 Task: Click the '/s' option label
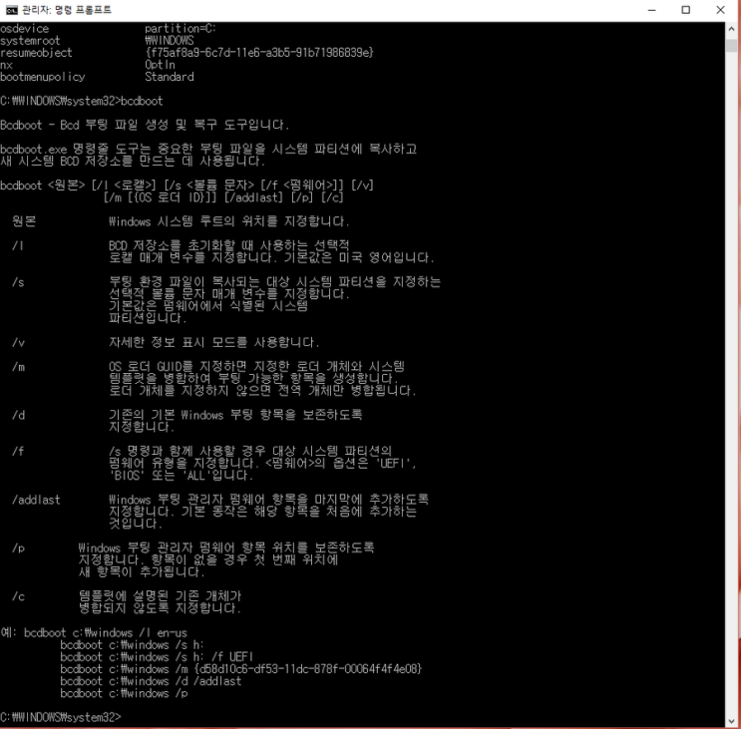[18, 282]
